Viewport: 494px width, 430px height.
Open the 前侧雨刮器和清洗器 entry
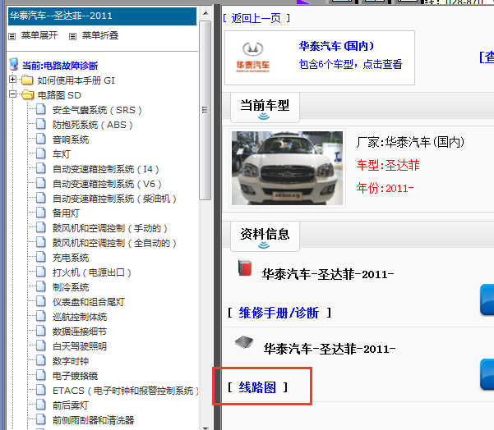click(93, 420)
